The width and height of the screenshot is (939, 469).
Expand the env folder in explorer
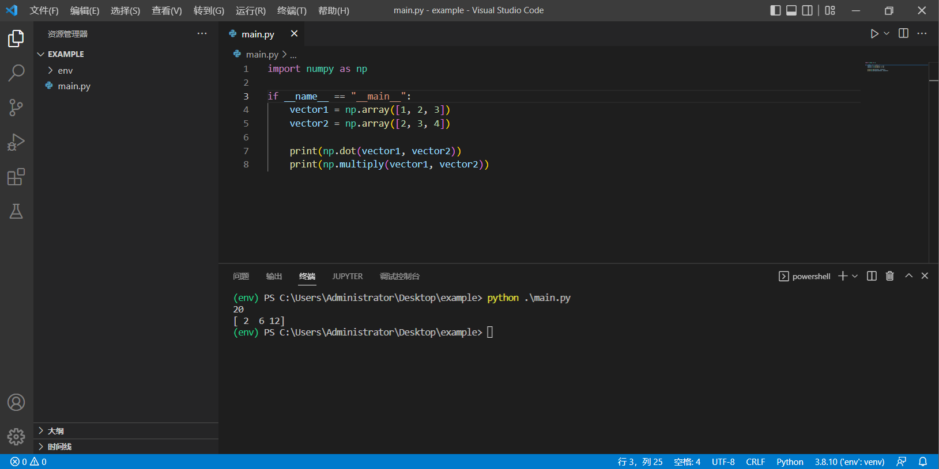pos(65,71)
